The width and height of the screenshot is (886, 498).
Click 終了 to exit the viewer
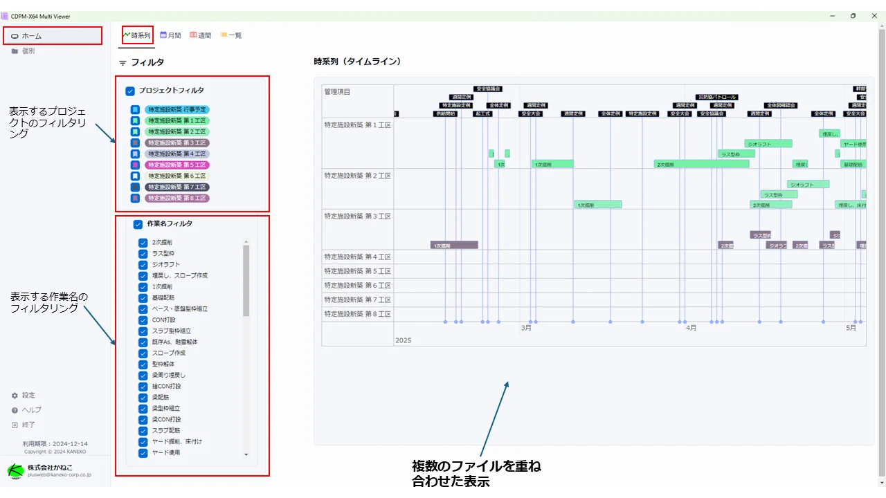[x=24, y=425]
